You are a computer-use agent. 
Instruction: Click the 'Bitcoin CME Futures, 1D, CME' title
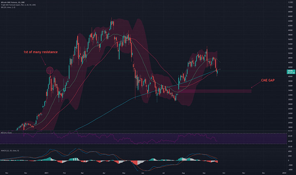coord(13,2)
